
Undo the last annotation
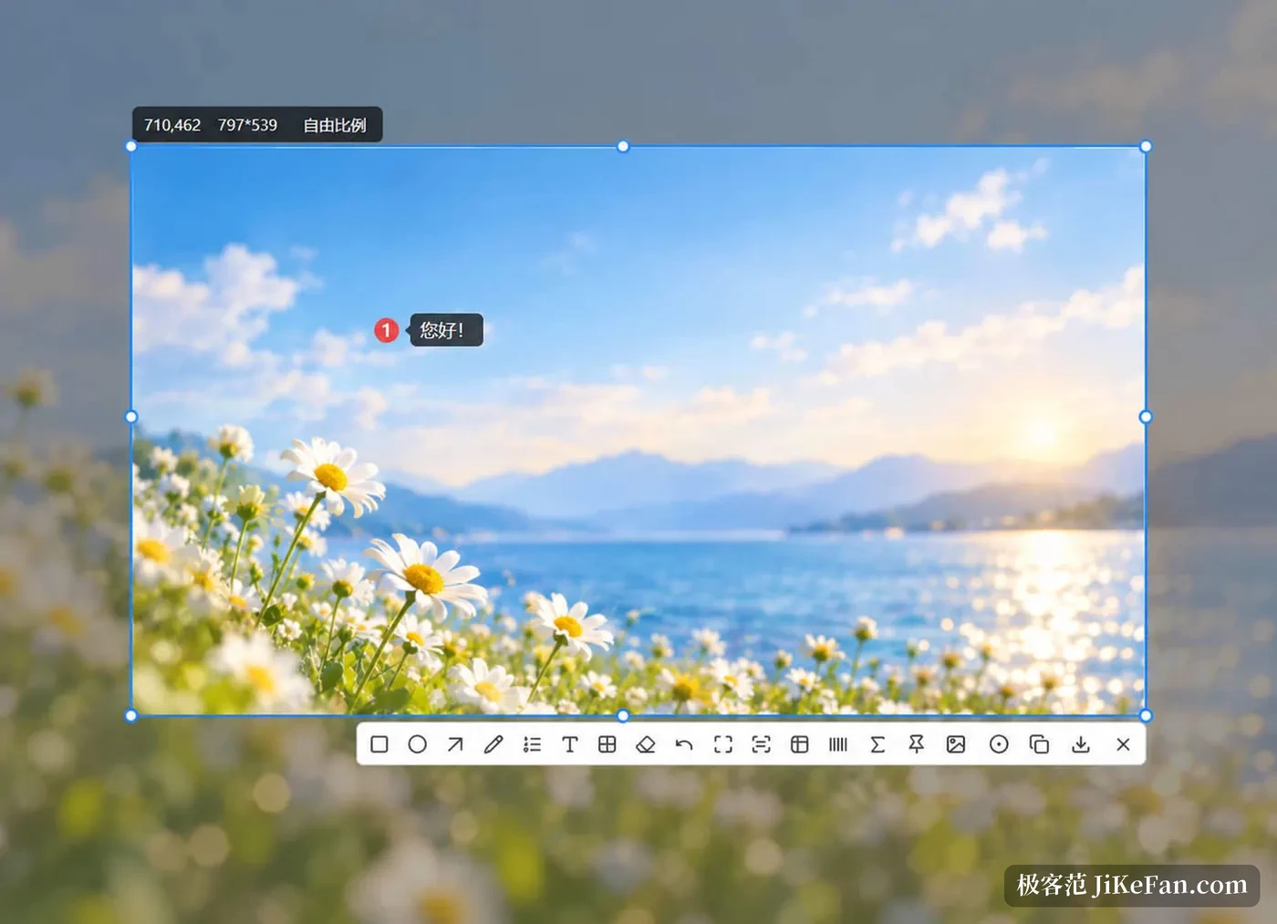pos(684,744)
